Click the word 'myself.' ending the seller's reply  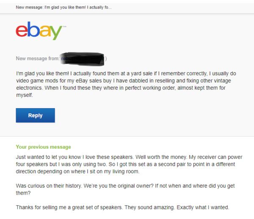pyautogui.click(x=25, y=95)
